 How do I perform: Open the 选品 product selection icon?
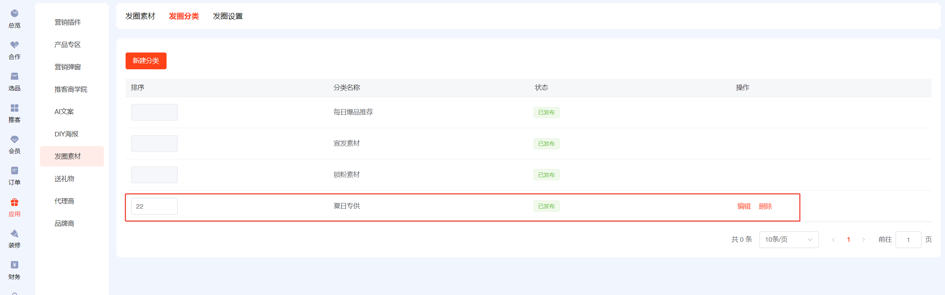tap(15, 76)
